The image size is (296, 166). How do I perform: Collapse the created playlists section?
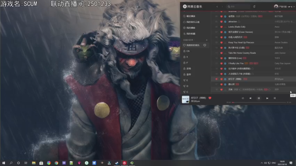tap(189, 40)
